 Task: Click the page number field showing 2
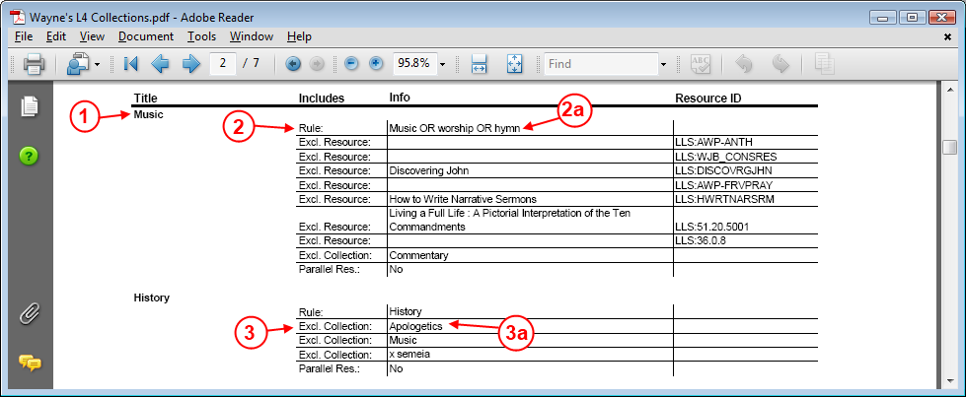[x=223, y=63]
